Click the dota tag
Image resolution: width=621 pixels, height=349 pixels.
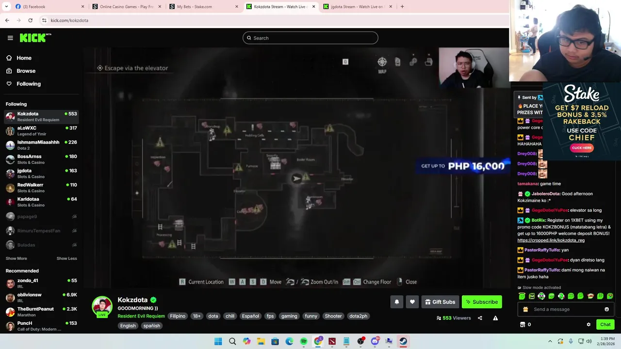[x=213, y=316]
